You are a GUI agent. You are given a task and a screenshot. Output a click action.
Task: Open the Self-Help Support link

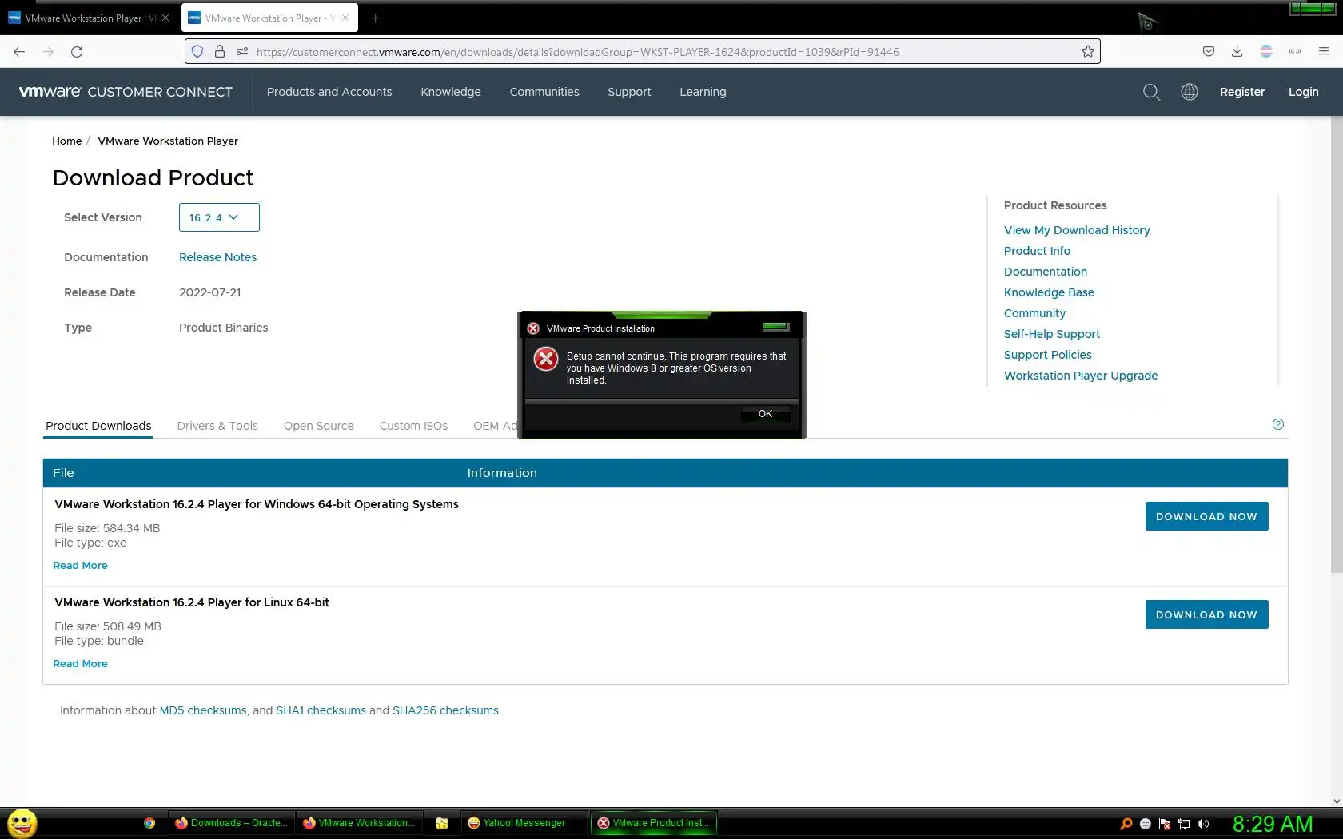(1052, 334)
